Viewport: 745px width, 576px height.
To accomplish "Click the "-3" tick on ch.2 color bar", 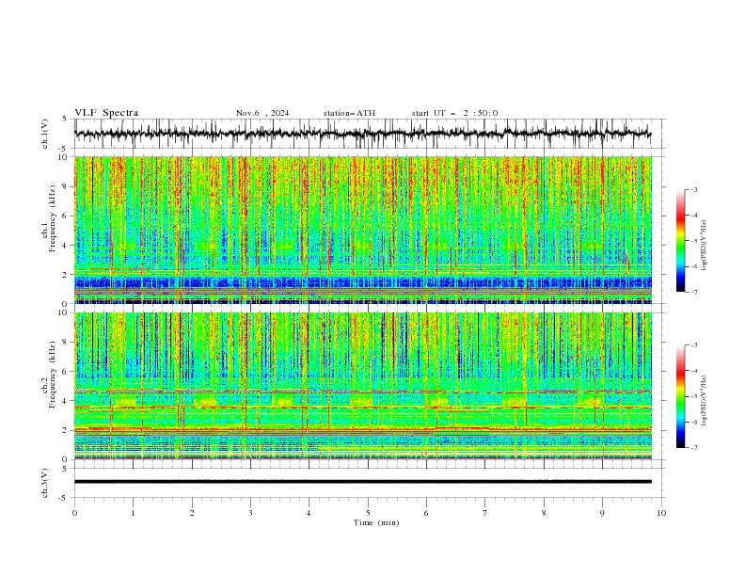I will [693, 345].
